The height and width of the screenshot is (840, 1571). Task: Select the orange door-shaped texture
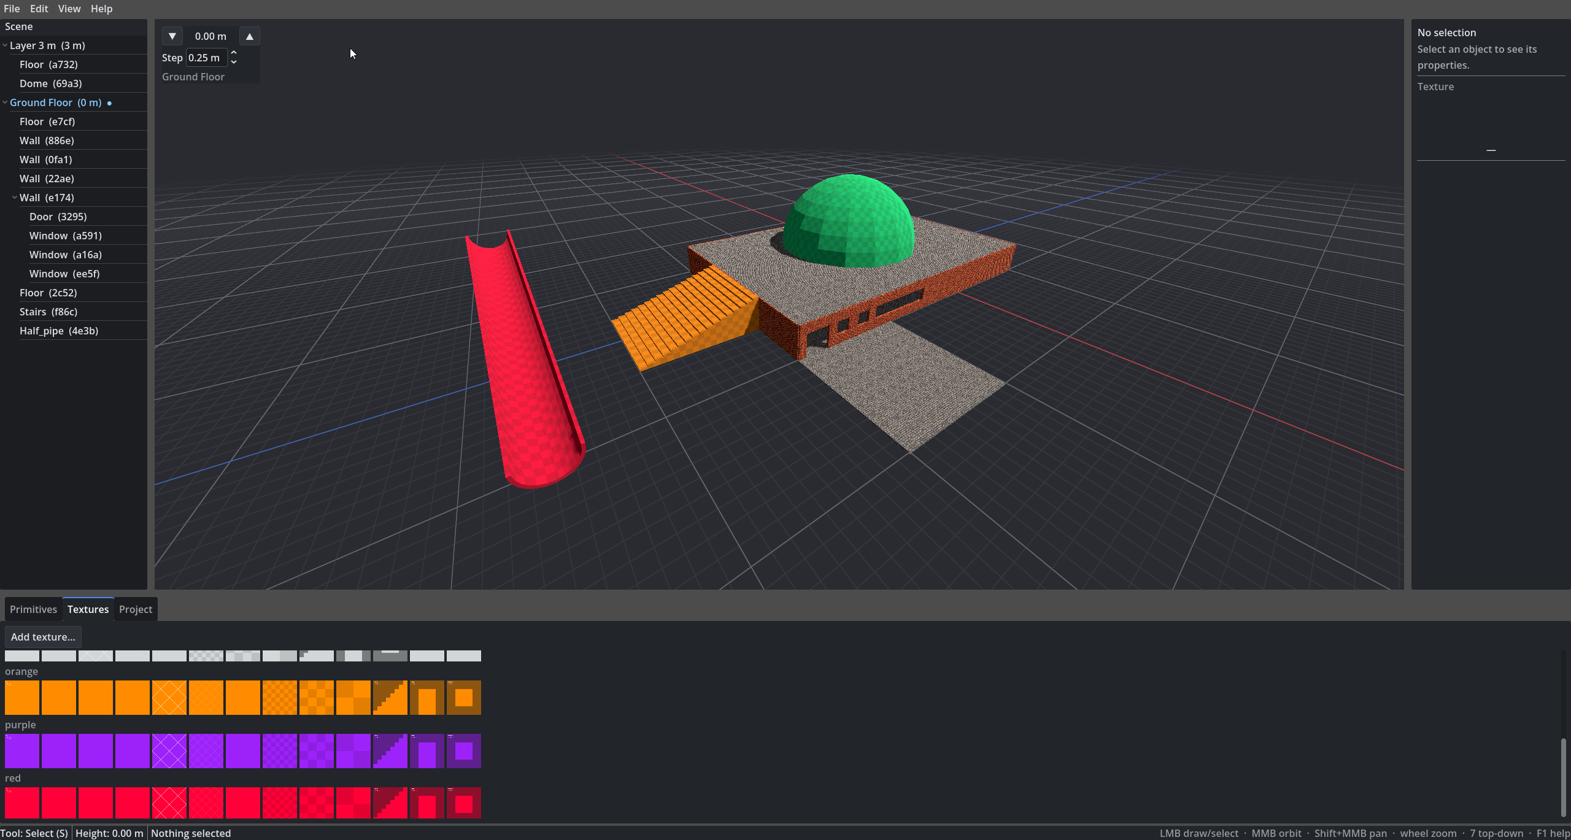coord(427,698)
